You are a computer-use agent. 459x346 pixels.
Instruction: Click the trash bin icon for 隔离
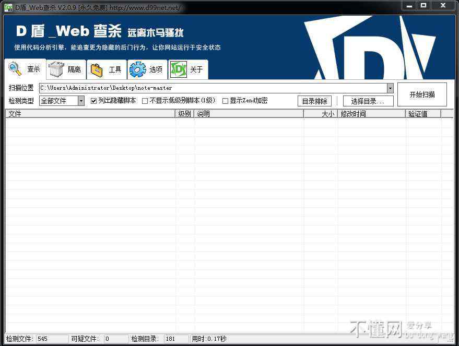pyautogui.click(x=56, y=69)
